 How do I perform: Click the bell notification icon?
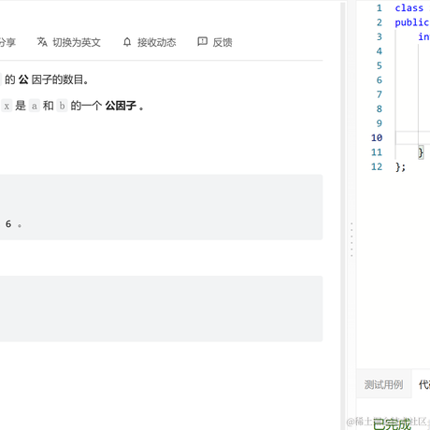(x=127, y=42)
